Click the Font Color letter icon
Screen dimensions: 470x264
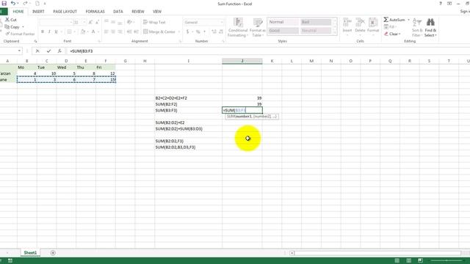click(x=93, y=32)
